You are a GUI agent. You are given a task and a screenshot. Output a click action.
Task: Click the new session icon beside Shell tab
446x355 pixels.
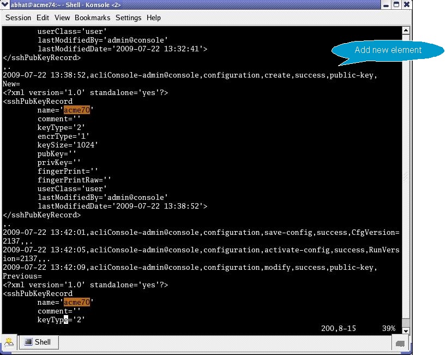tap(9, 342)
